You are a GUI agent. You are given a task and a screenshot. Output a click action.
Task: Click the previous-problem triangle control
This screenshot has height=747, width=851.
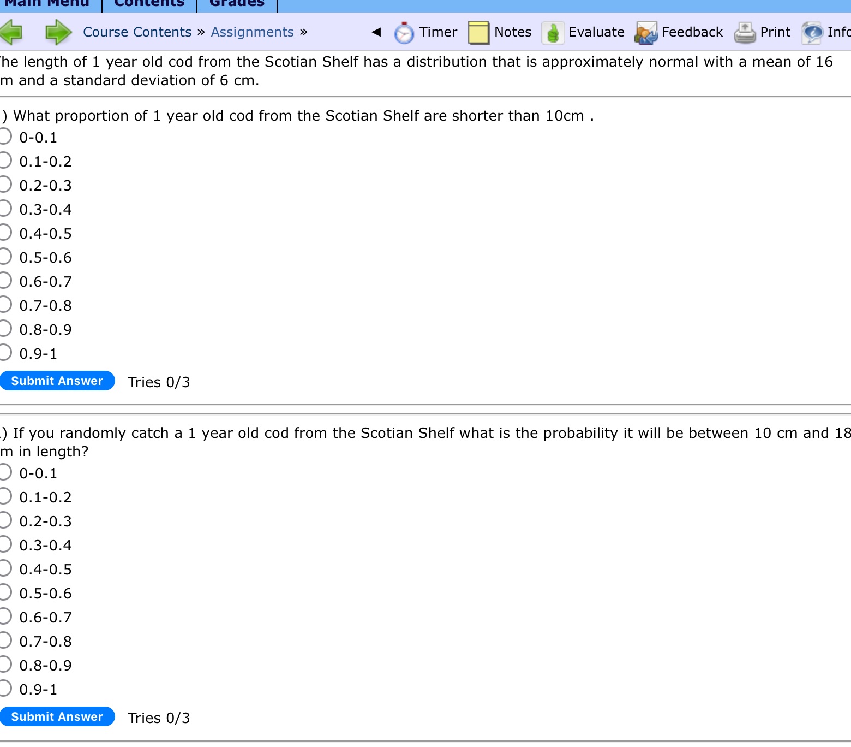click(x=375, y=32)
